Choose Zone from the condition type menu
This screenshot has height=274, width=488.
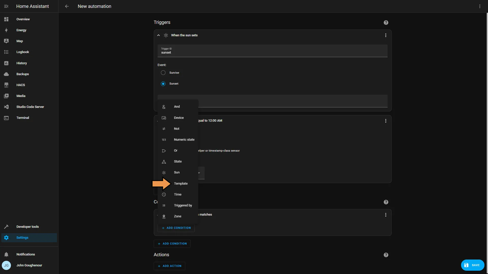tap(178, 216)
